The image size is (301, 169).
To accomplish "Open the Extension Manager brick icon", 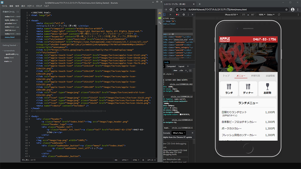I will 160,18.
